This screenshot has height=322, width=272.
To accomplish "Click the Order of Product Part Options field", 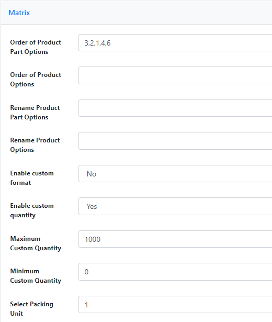I will coord(175,43).
